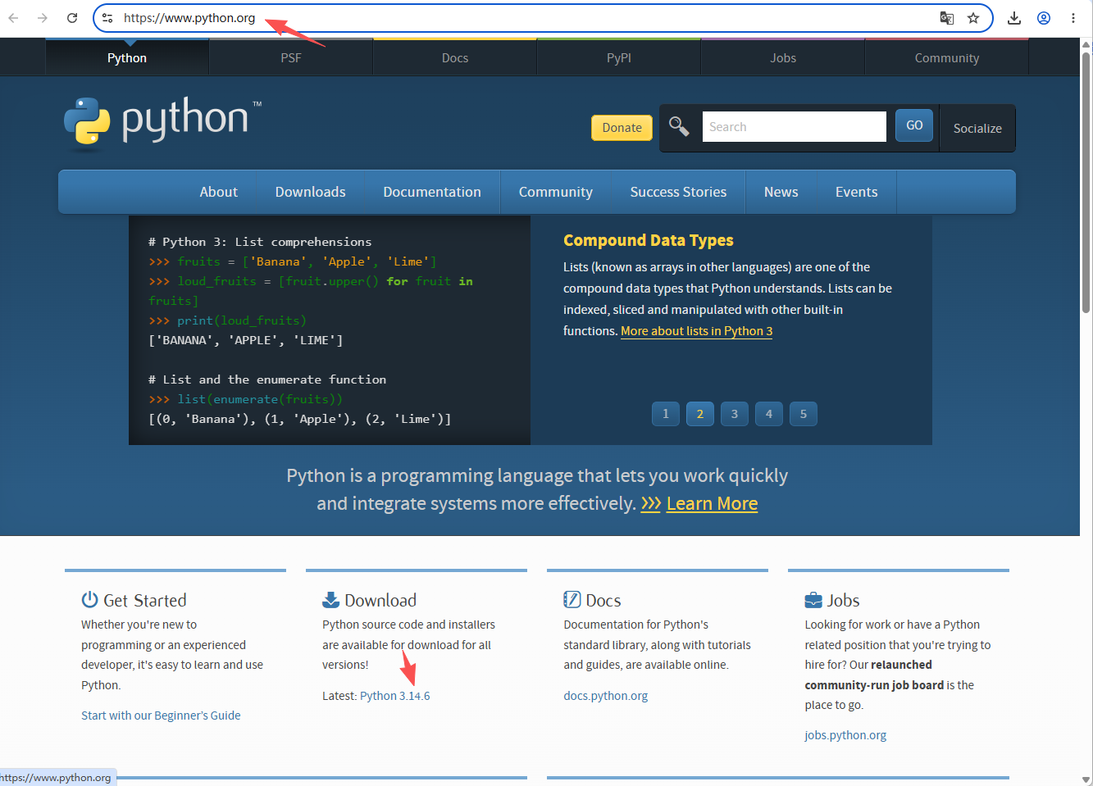The image size is (1093, 786).
Task: Reload the page with refresh icon
Action: (x=72, y=17)
